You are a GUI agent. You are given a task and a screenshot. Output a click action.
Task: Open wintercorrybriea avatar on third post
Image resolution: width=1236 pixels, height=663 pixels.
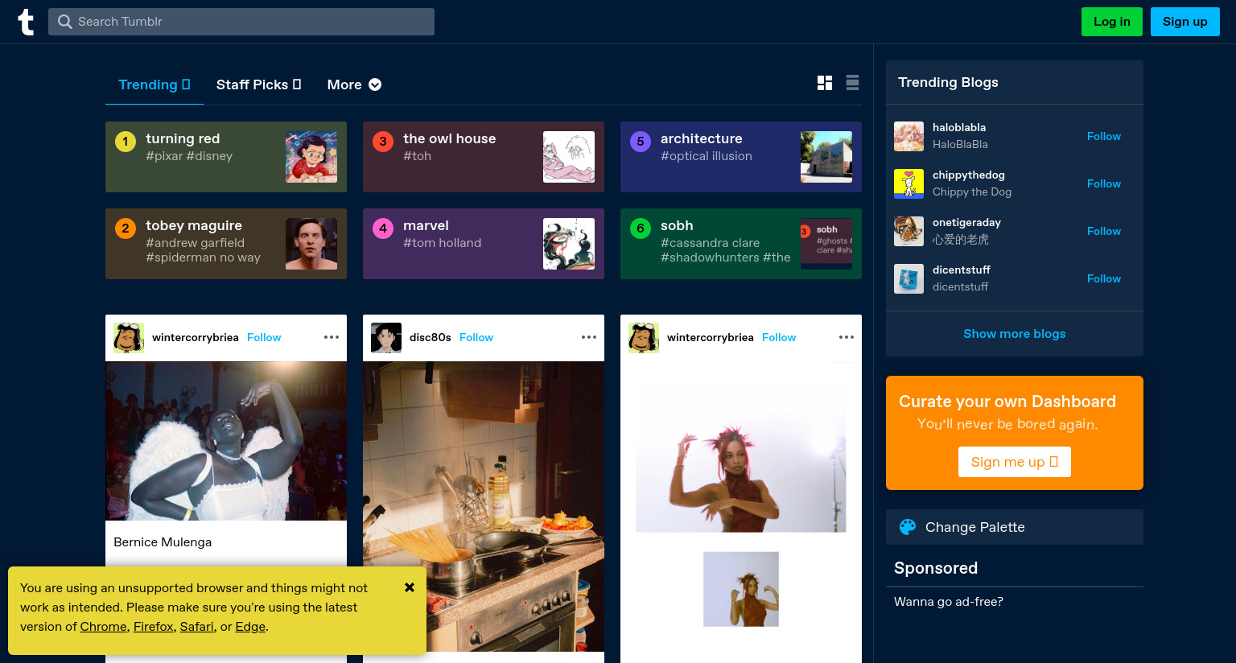click(644, 338)
